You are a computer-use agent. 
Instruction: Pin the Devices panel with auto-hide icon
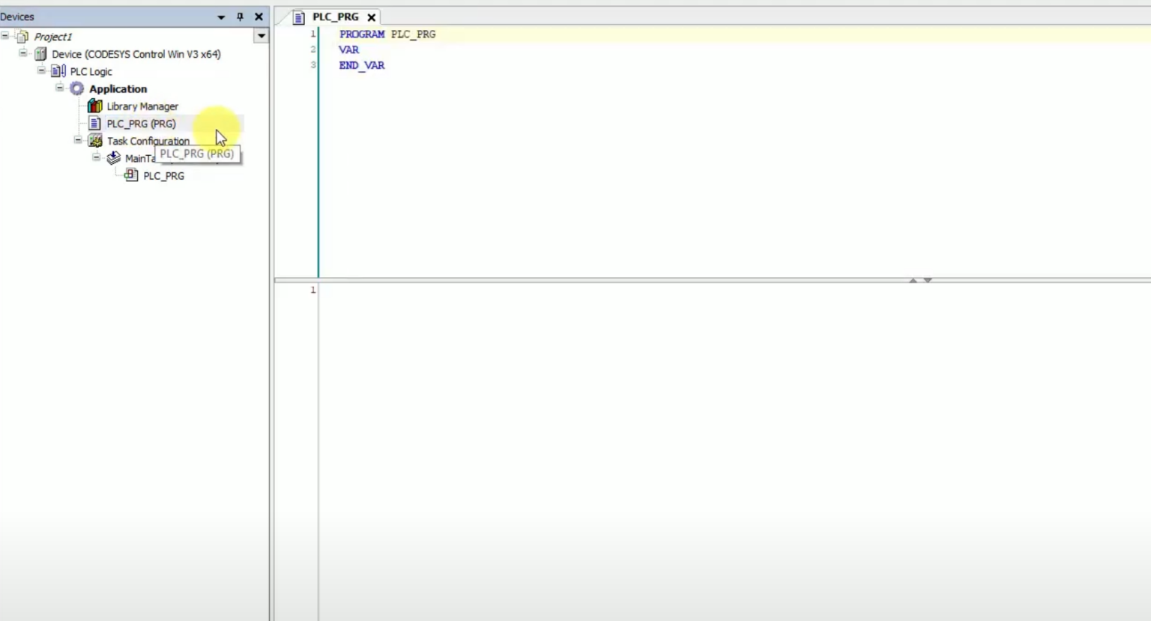[240, 16]
